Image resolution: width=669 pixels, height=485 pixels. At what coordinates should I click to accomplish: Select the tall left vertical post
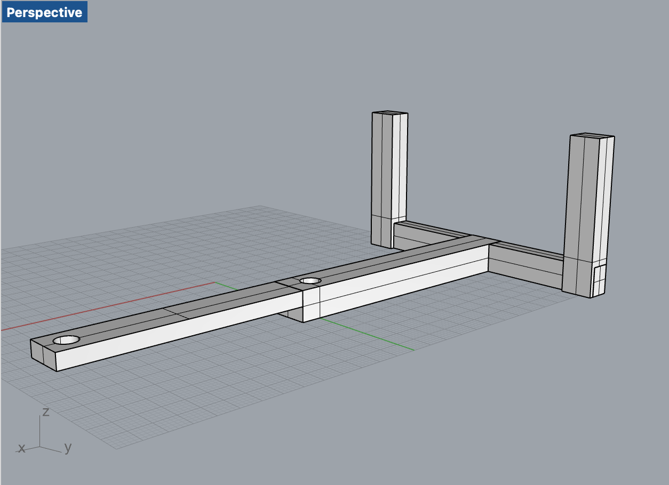[389, 180]
